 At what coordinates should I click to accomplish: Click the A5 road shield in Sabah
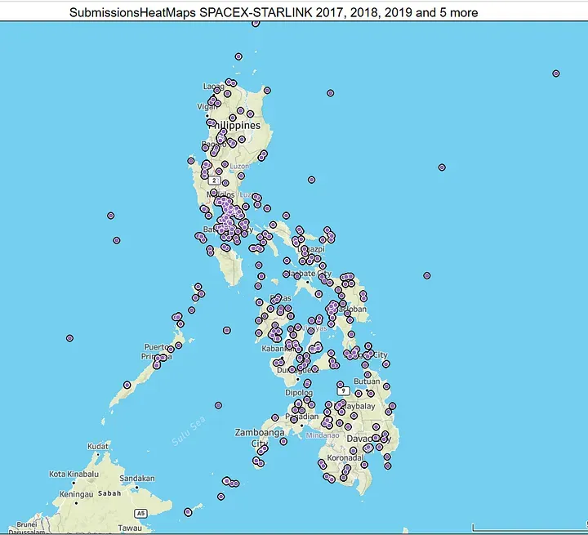pos(140,513)
